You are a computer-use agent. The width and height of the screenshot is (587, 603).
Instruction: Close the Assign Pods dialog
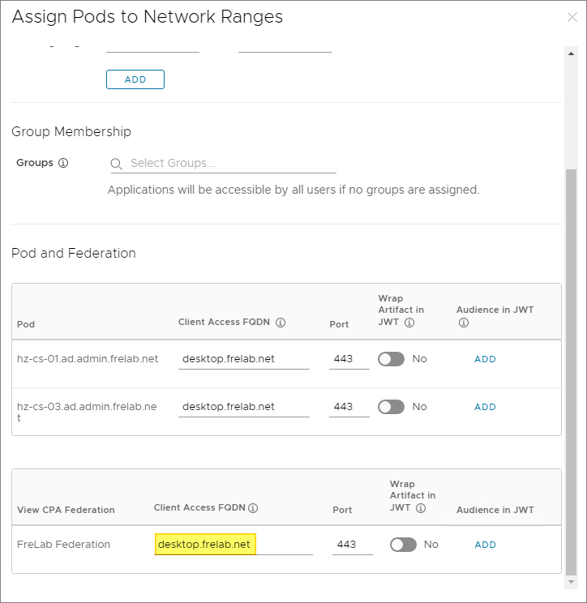pyautogui.click(x=572, y=17)
